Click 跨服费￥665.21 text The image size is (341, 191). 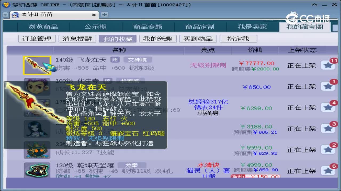[255, 132]
